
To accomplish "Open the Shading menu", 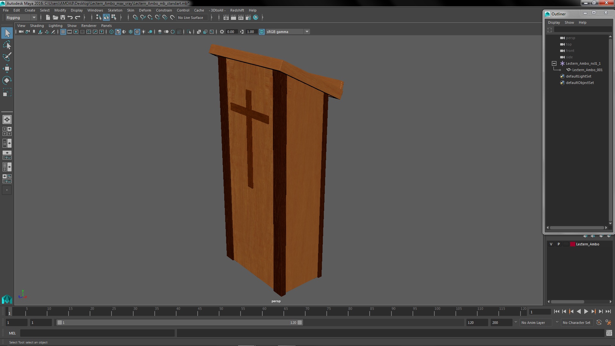I will point(37,26).
